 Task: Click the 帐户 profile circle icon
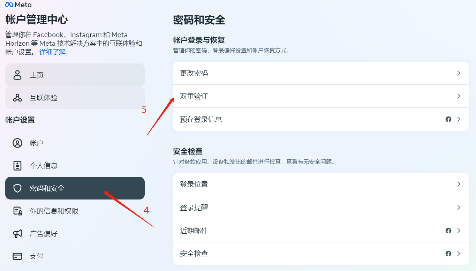point(17,143)
